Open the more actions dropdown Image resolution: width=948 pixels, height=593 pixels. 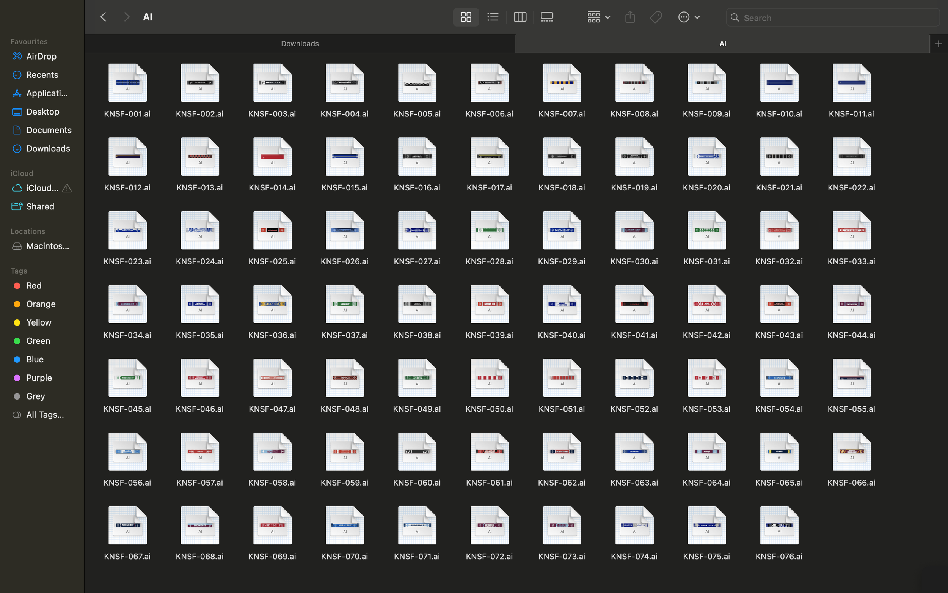point(689,17)
